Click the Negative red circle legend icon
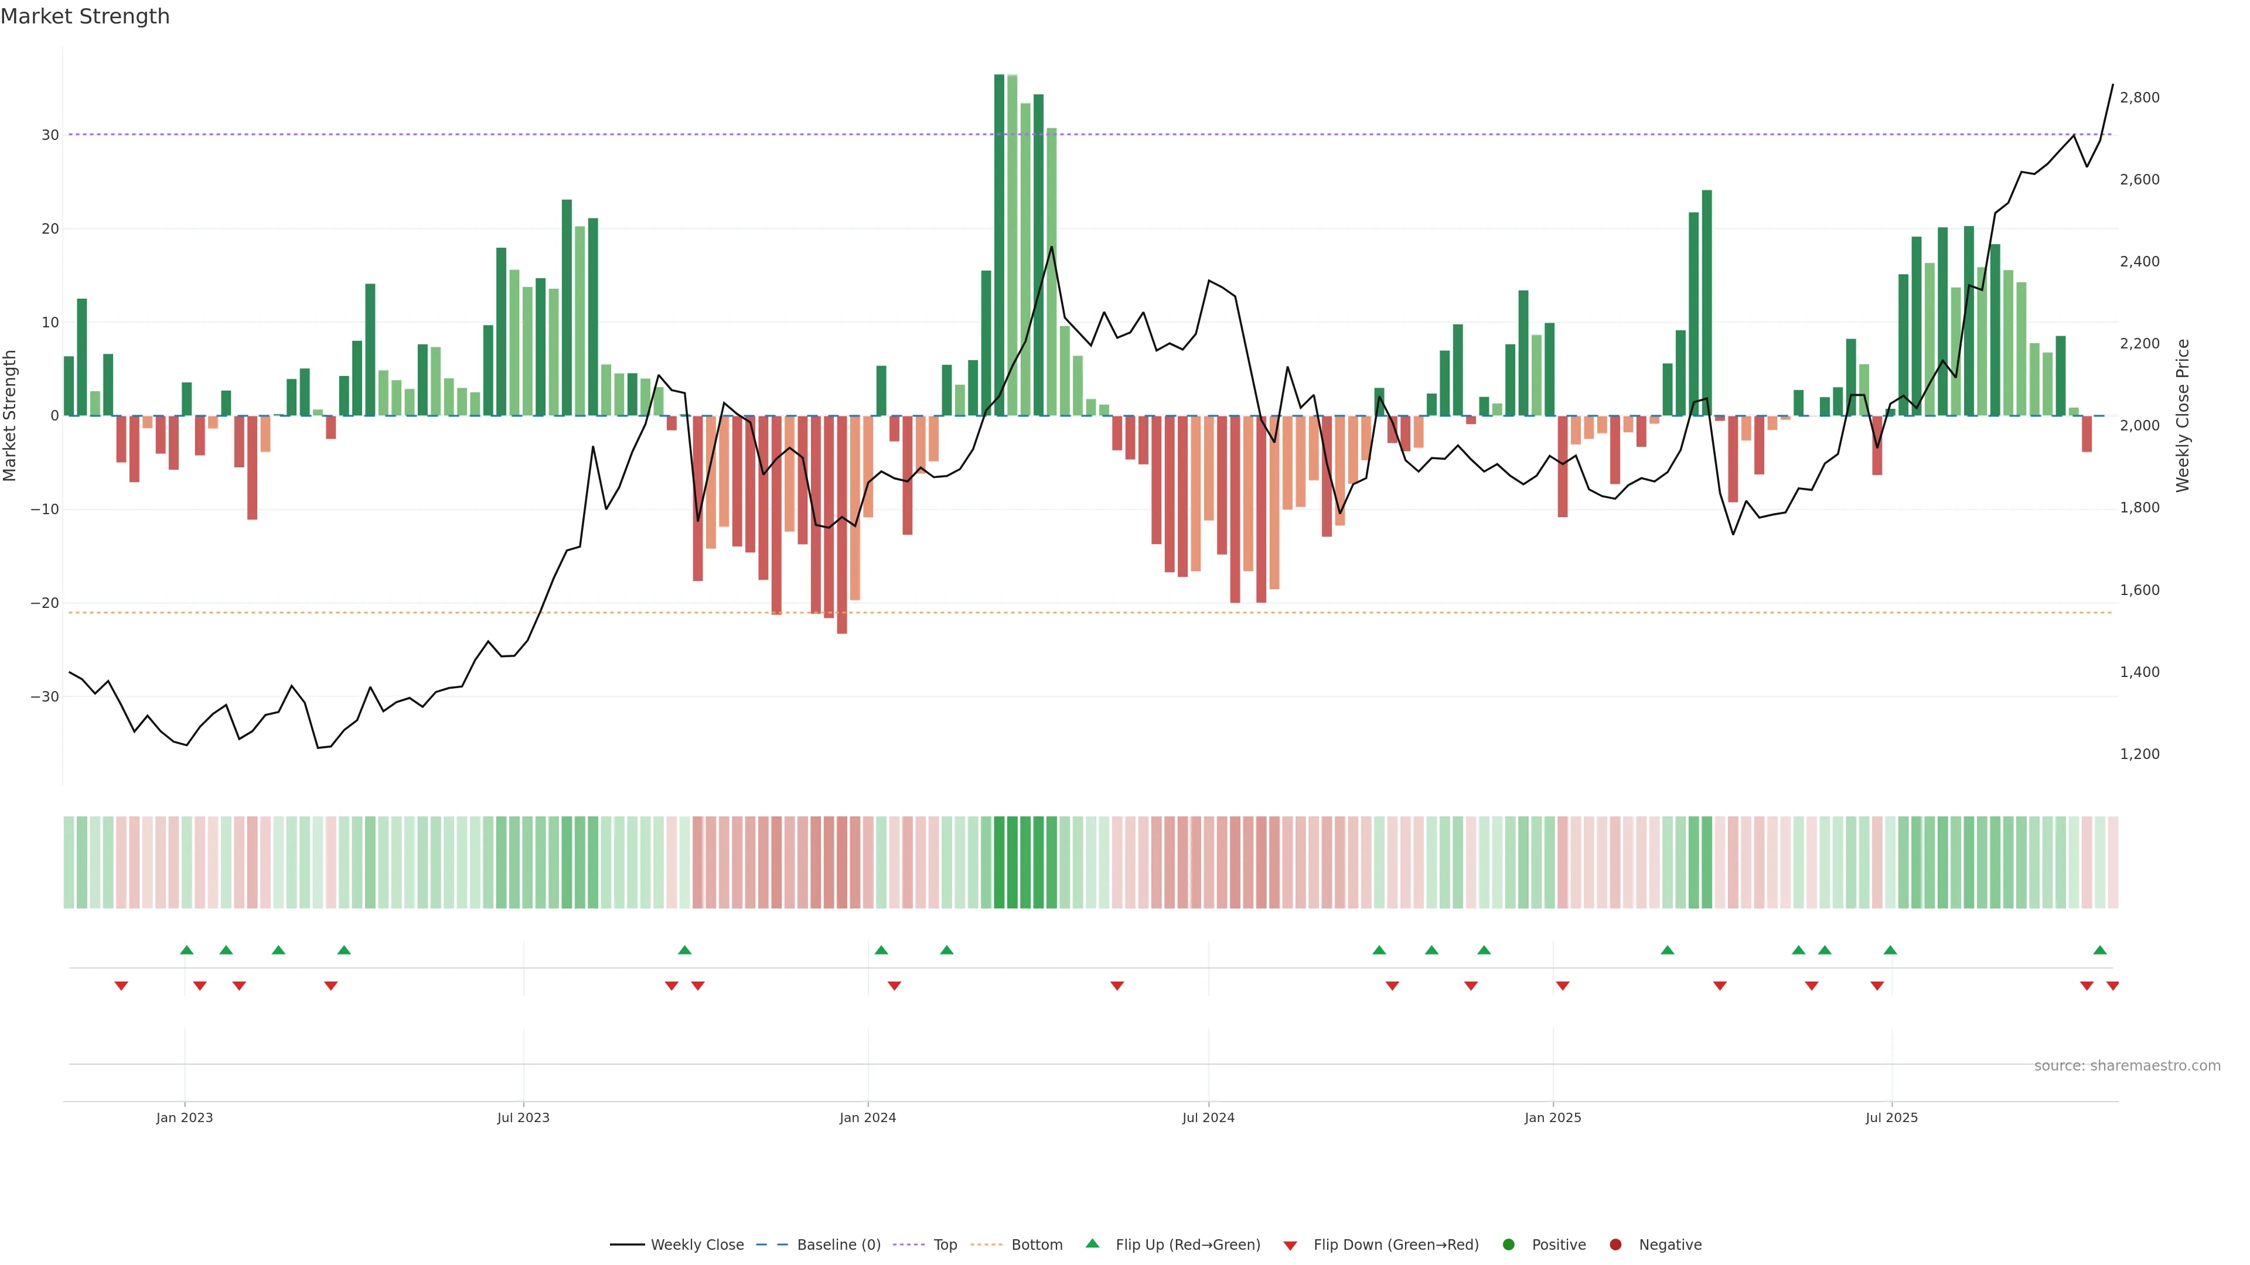2250x1265 pixels. pyautogui.click(x=1615, y=1245)
